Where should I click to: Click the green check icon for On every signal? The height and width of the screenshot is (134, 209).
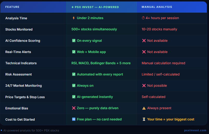coord(74,40)
